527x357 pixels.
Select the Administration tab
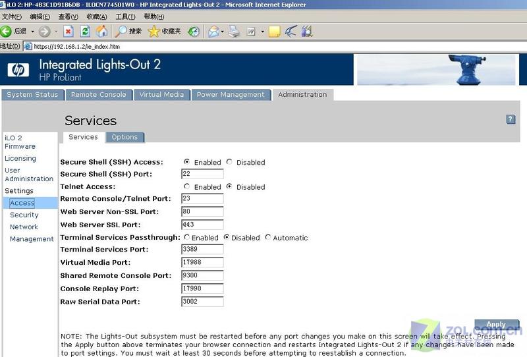[302, 95]
